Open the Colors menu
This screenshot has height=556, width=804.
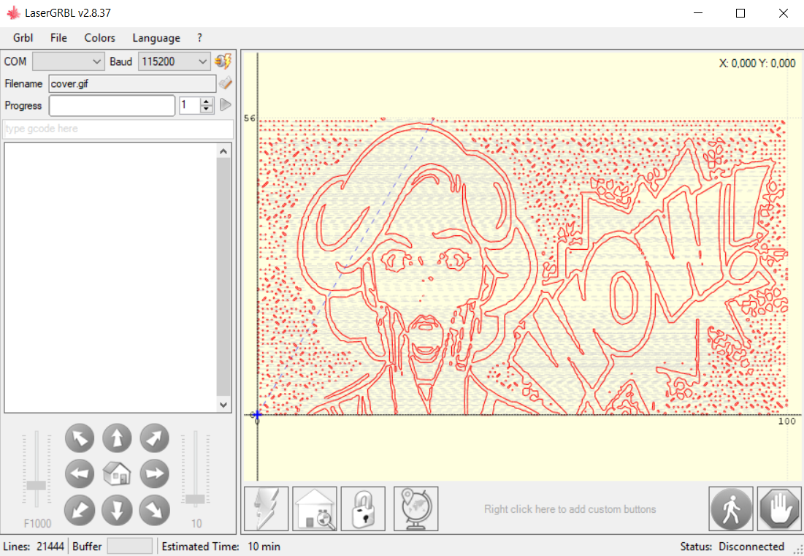[x=99, y=38]
